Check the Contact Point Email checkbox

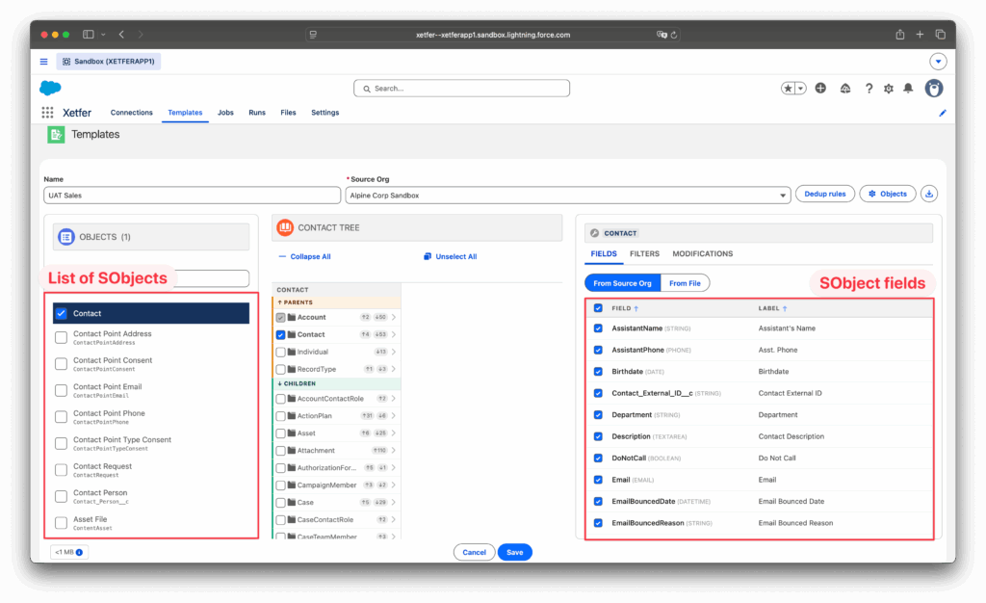61,390
